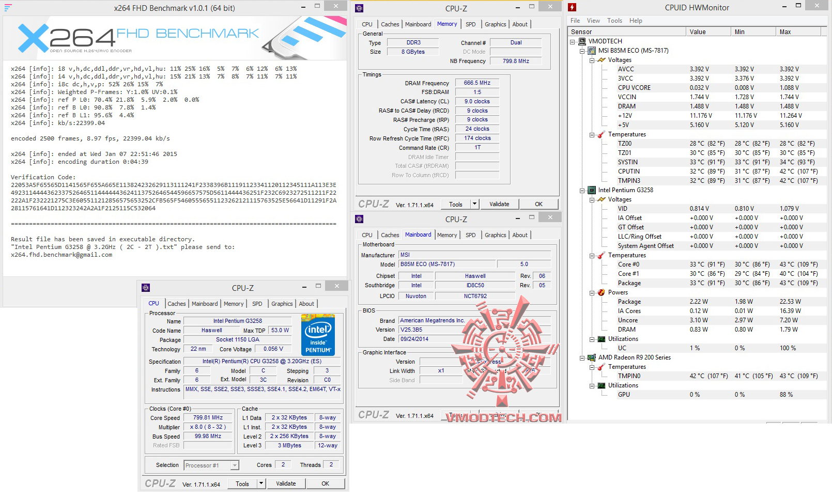
Task: Collapse Voltages under MSI B85M ECO
Action: [592, 60]
